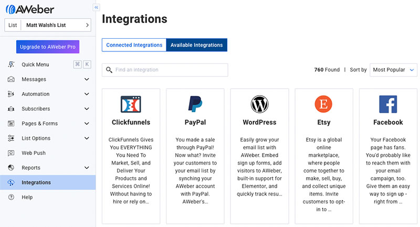The image size is (420, 227).
Task: Click the Pages & Forms icon
Action: (x=11, y=124)
